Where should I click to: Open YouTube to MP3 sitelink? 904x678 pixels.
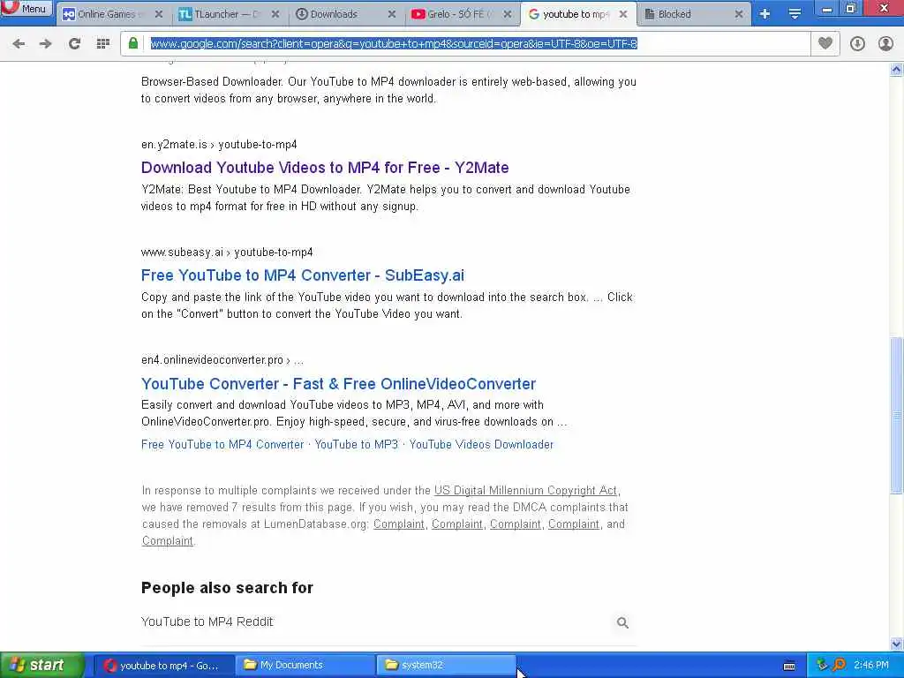[357, 445]
